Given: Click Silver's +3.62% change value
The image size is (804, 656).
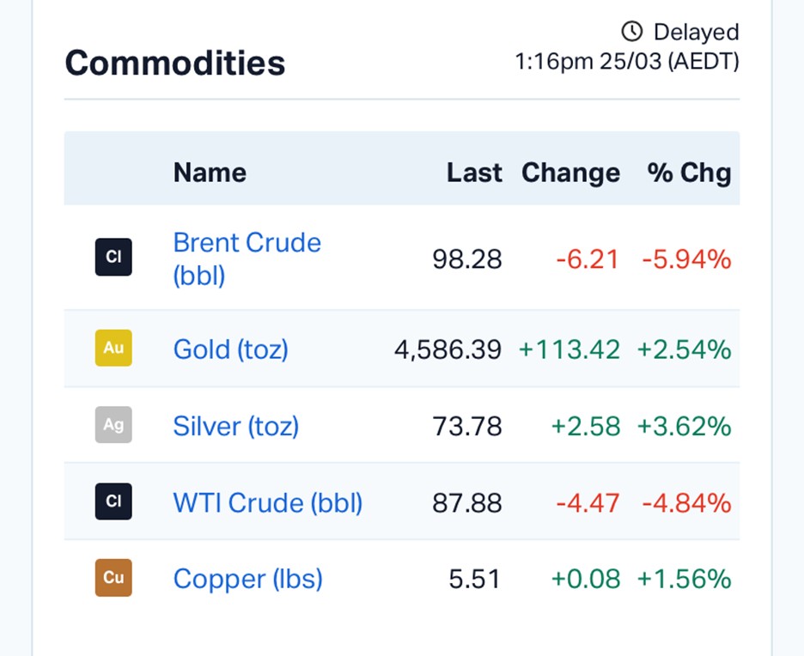Looking at the screenshot, I should click(684, 426).
